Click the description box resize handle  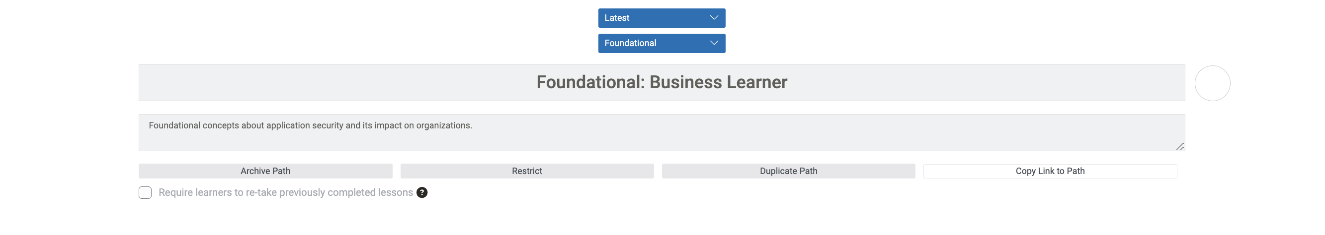(1180, 147)
